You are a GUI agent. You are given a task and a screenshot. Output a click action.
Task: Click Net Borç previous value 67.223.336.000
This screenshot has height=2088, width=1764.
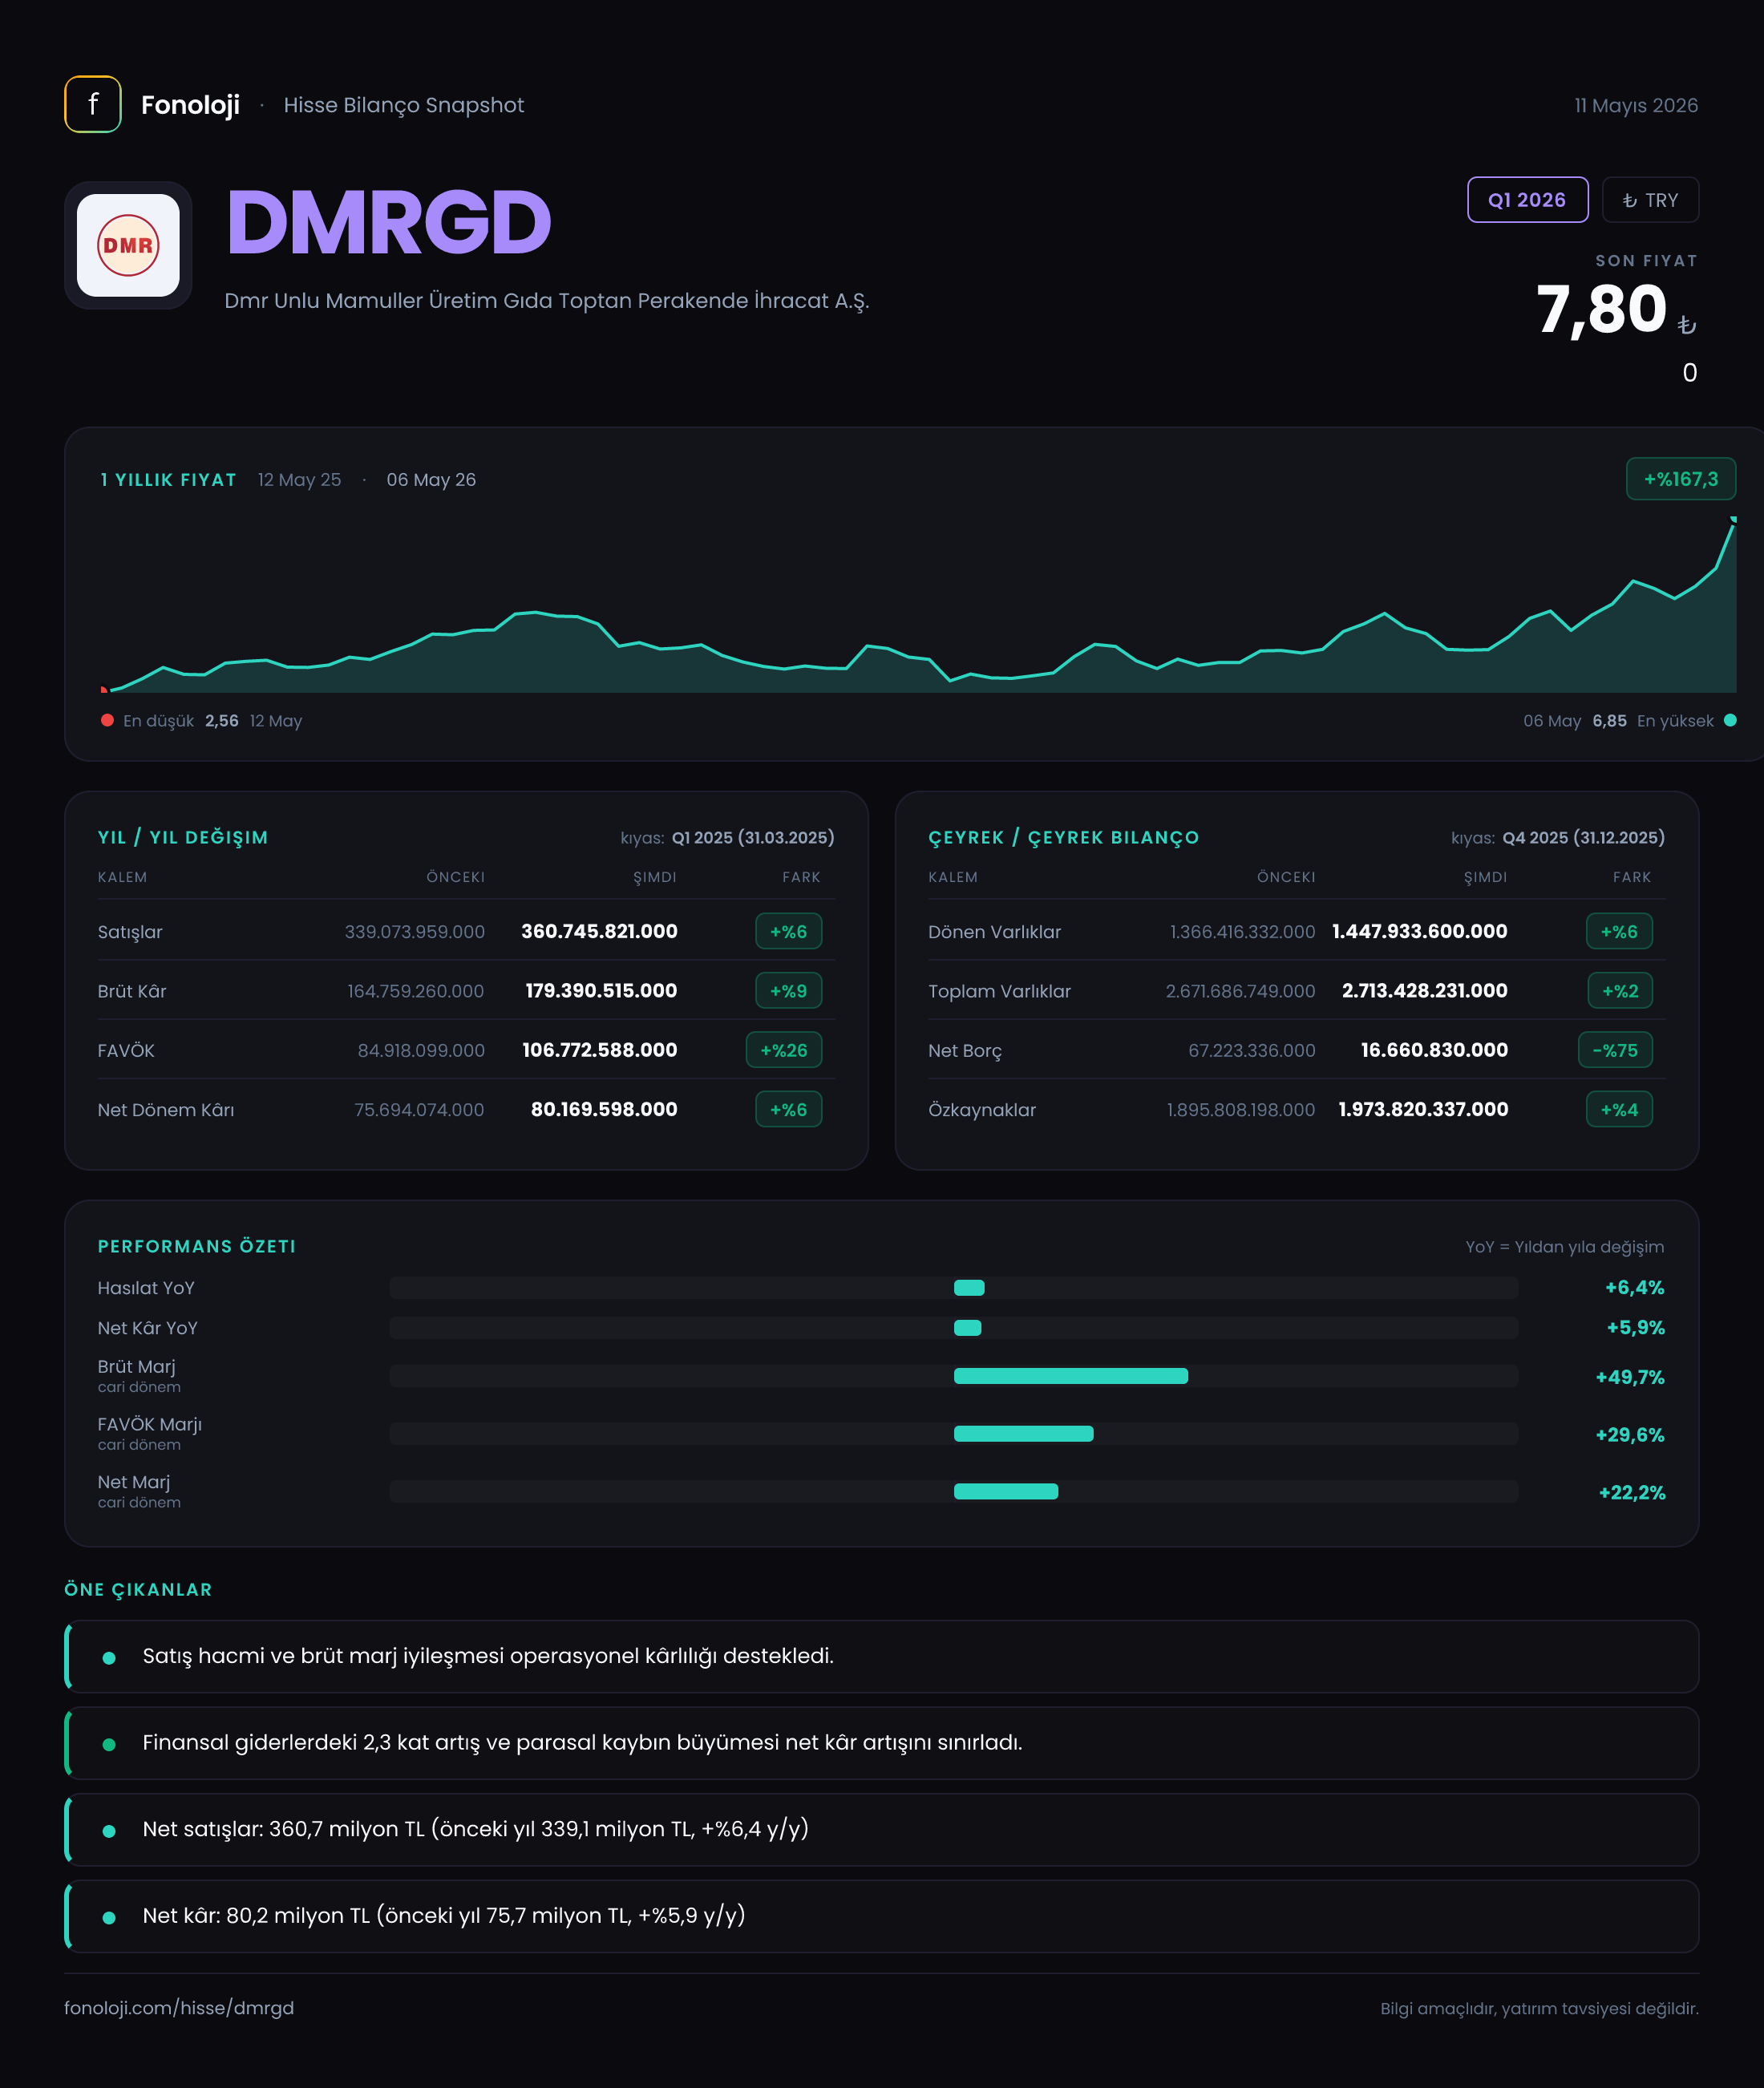pos(1251,1050)
